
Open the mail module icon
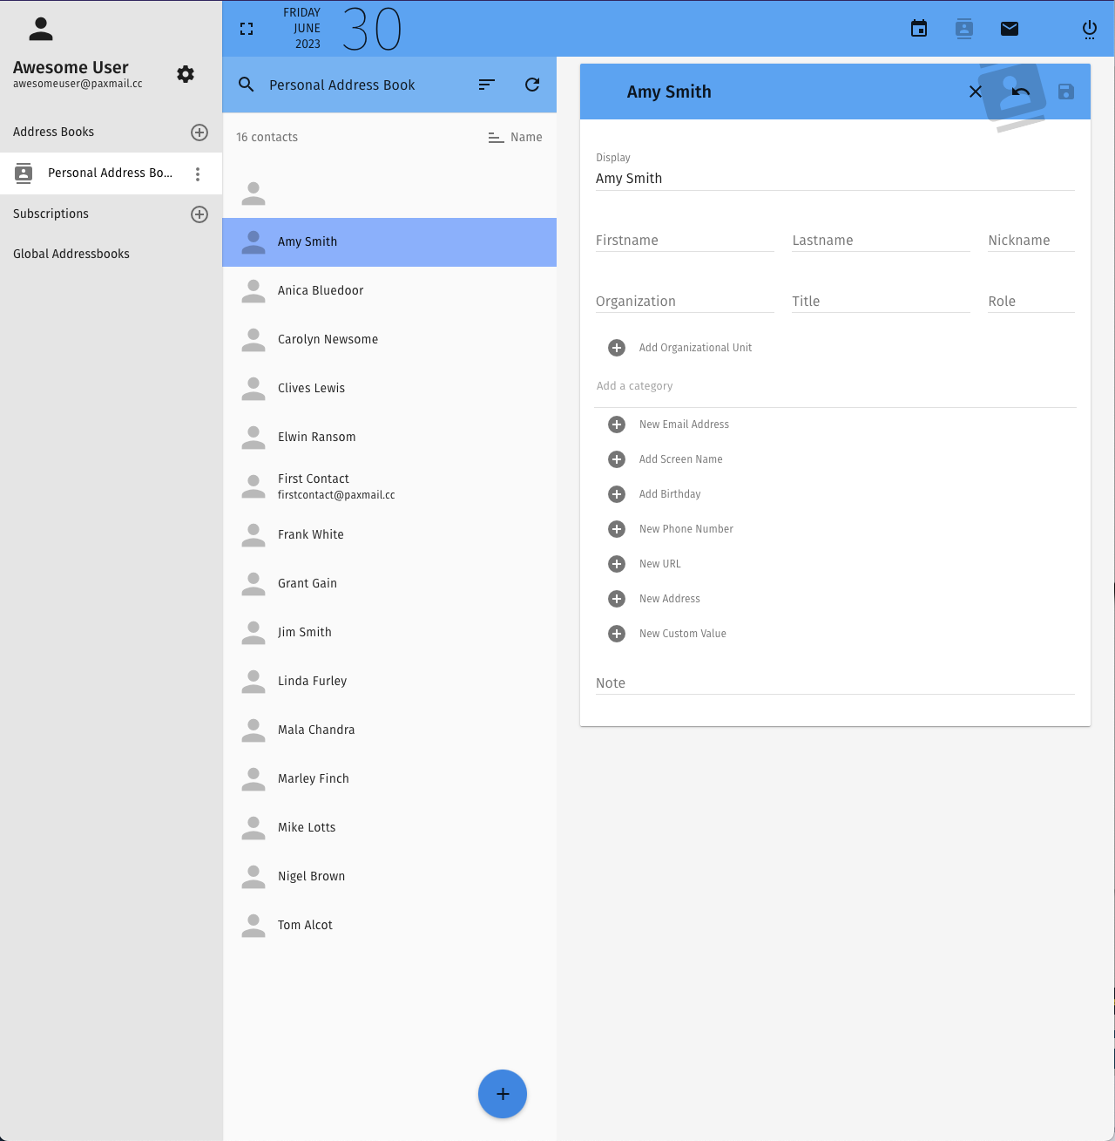pos(1010,29)
